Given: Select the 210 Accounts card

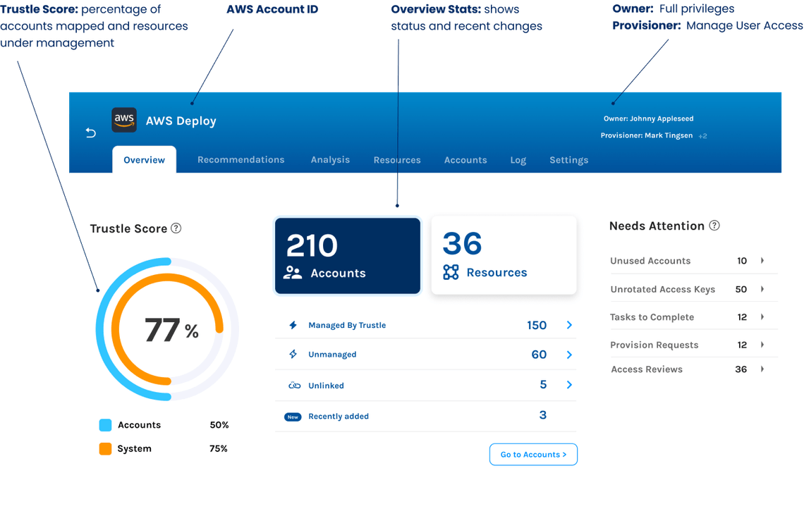Looking at the screenshot, I should 348,256.
